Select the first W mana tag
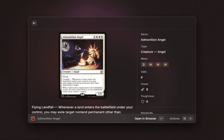 click(x=150, y=64)
